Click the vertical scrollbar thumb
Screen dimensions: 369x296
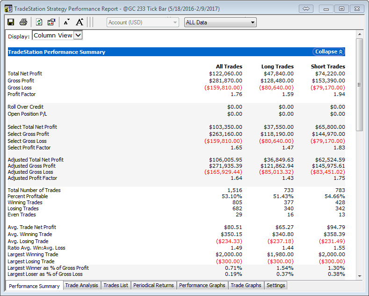pyautogui.click(x=359, y=84)
